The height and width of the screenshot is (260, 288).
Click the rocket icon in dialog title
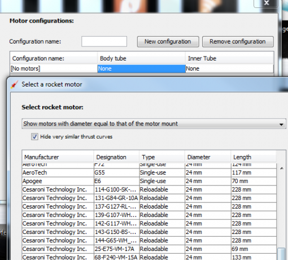[15, 84]
